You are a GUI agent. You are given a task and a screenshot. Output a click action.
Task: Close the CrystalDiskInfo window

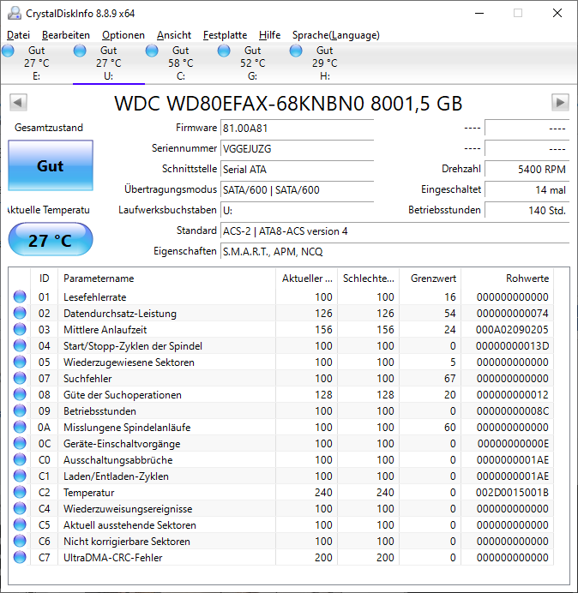[x=557, y=13]
